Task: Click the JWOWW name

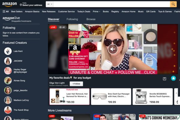Action: tap(18, 61)
